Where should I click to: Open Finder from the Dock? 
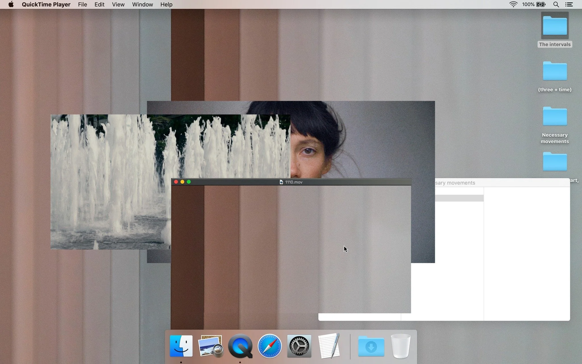[x=181, y=346]
